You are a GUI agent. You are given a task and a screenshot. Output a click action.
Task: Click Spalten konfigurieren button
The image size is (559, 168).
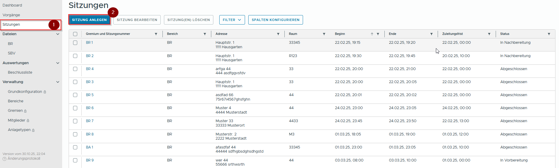[275, 20]
